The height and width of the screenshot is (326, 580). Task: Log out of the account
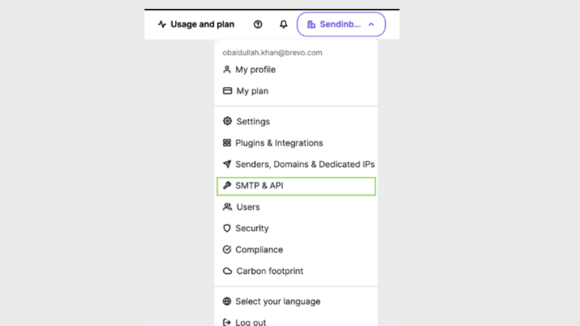[251, 322]
